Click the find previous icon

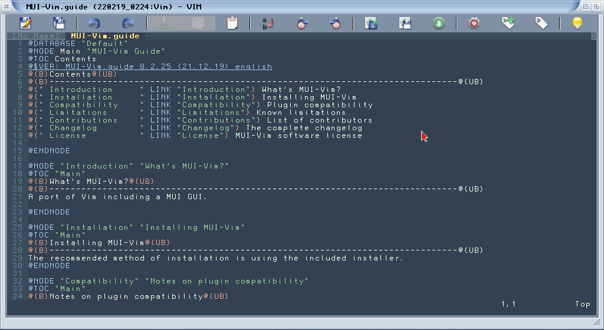pos(335,24)
